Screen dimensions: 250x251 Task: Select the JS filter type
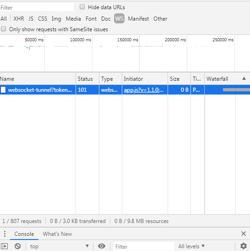tap(31, 19)
